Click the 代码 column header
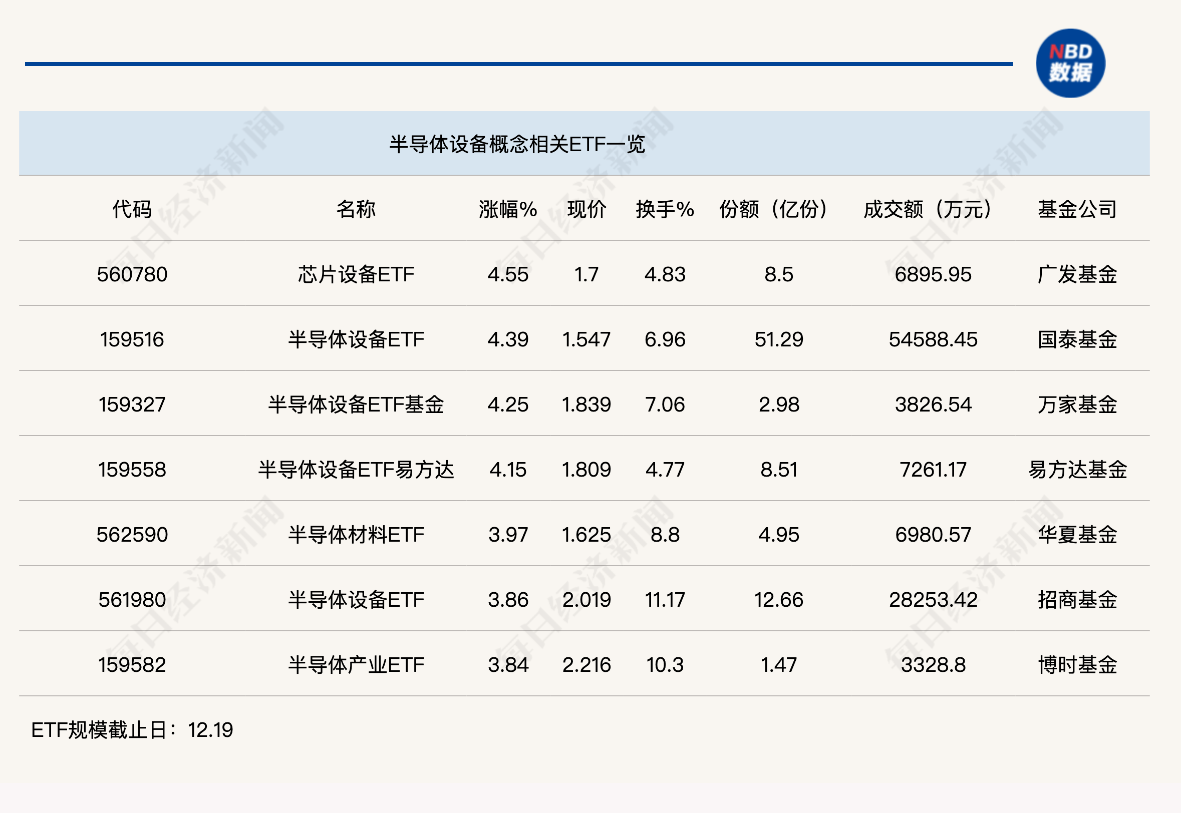 pos(132,209)
